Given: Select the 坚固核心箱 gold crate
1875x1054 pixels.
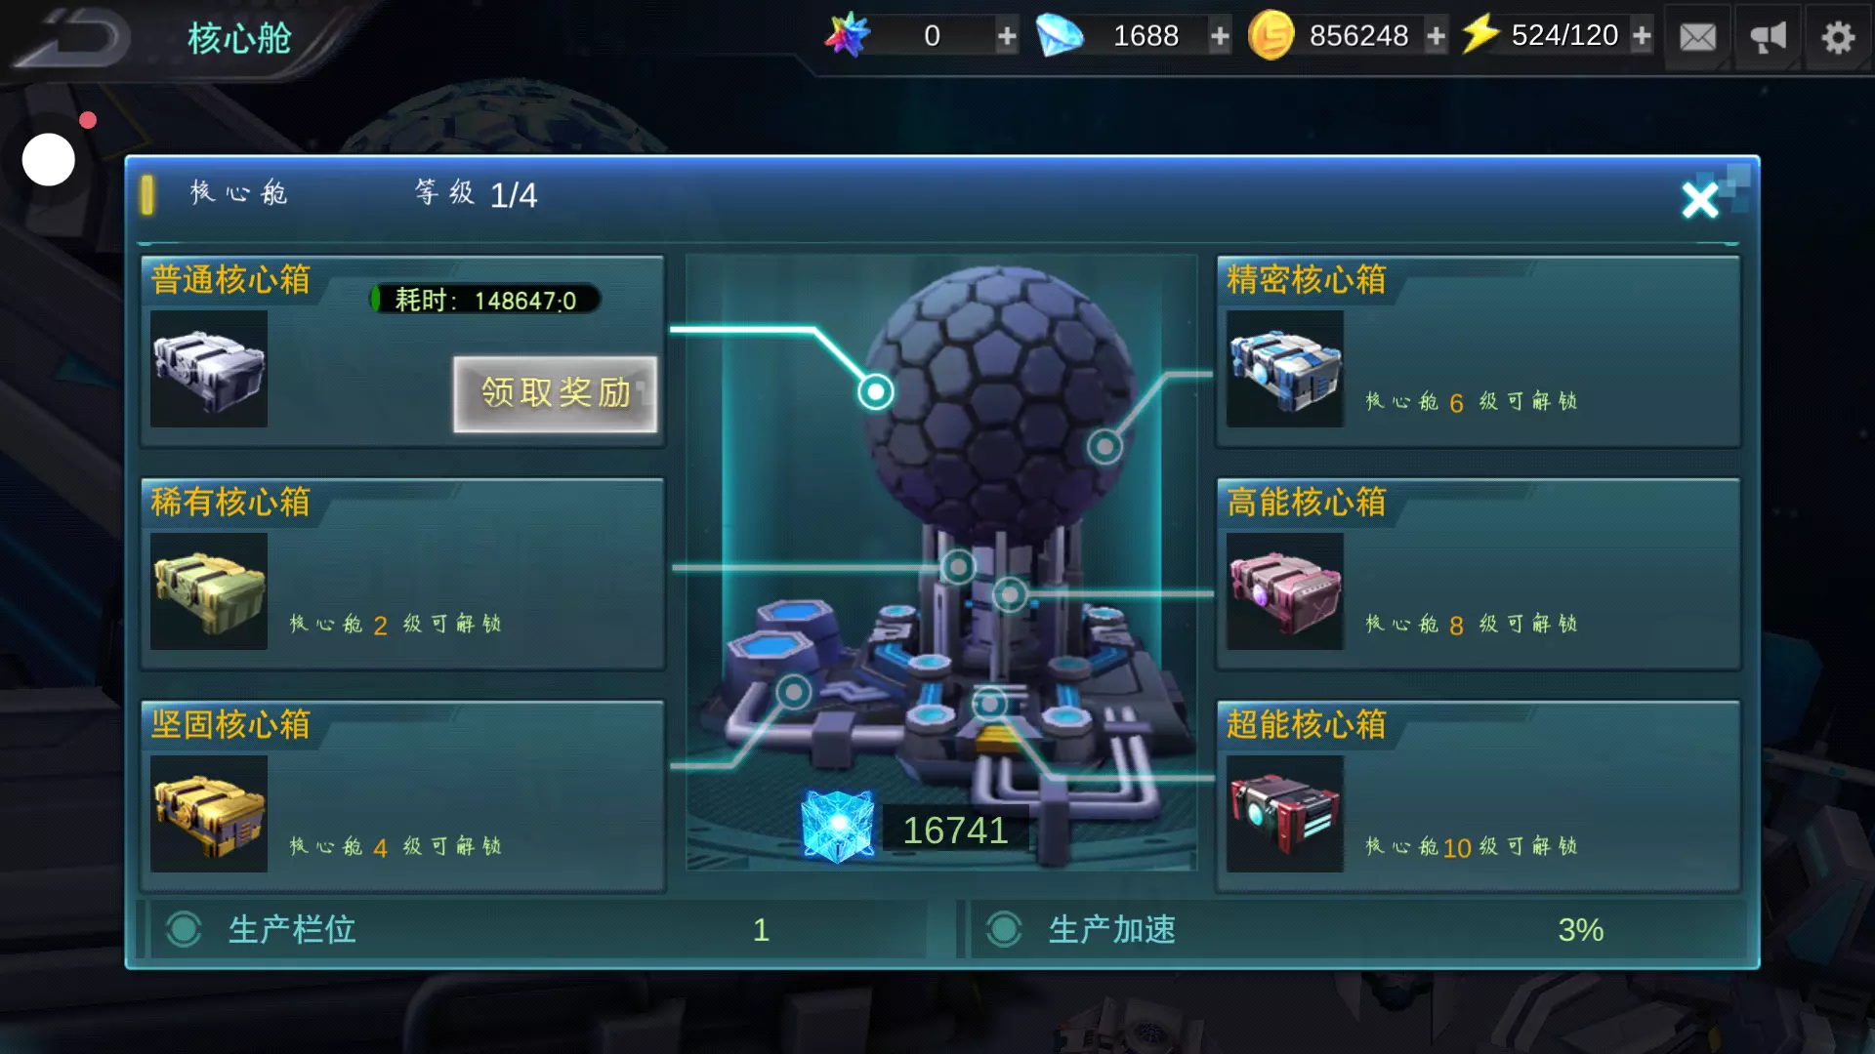Looking at the screenshot, I should pos(209,814).
